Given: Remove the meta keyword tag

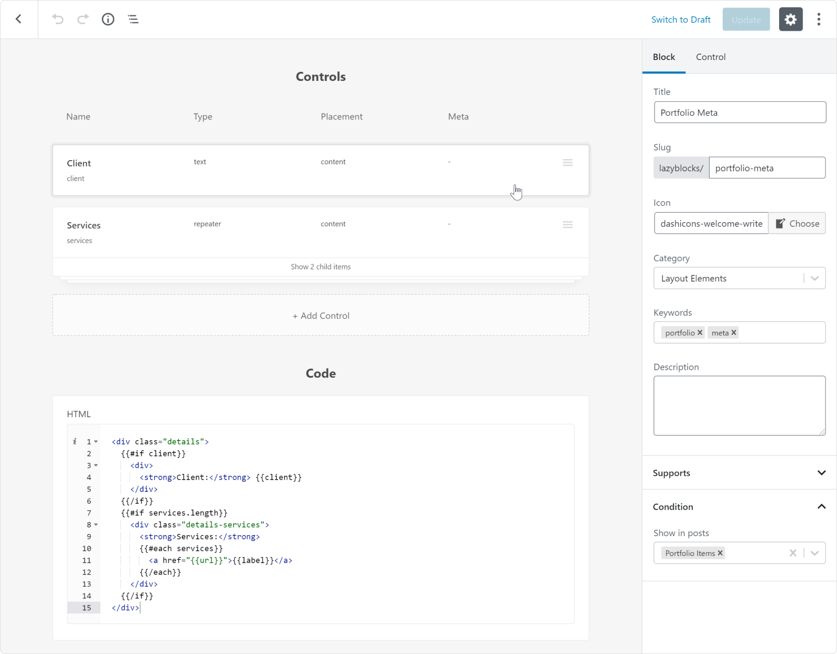Looking at the screenshot, I should (734, 333).
